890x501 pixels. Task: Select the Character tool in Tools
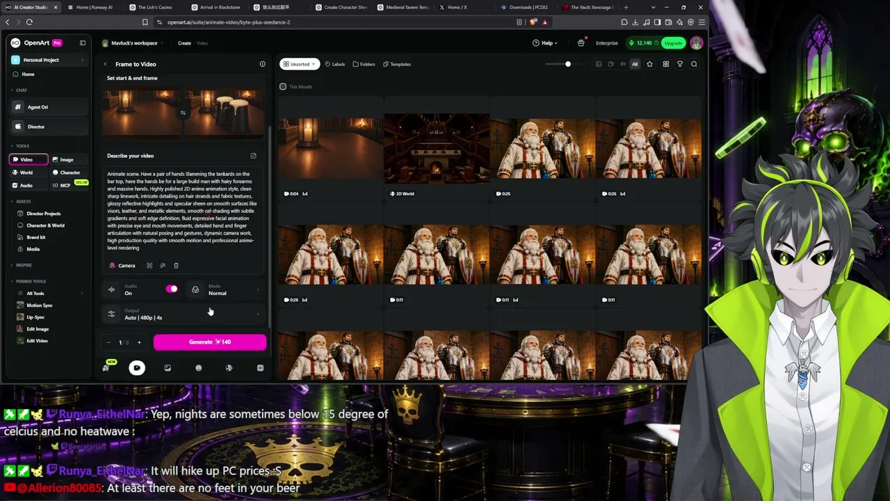[70, 173]
